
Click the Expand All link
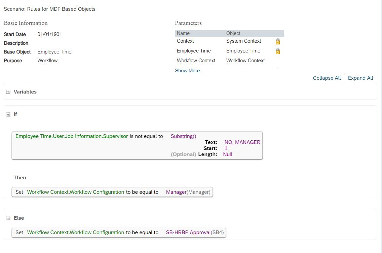tap(360, 78)
